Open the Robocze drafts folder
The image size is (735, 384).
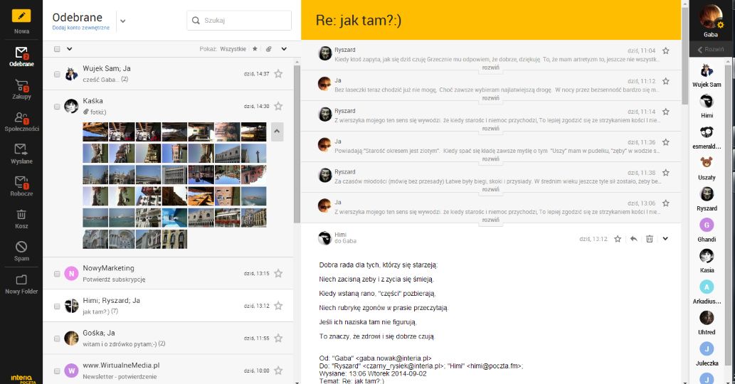click(x=21, y=186)
